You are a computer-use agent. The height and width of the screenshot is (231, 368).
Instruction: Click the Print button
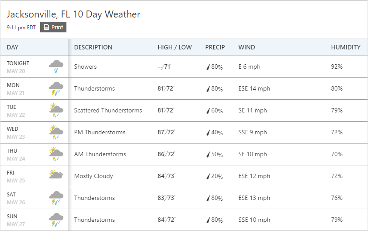click(53, 27)
